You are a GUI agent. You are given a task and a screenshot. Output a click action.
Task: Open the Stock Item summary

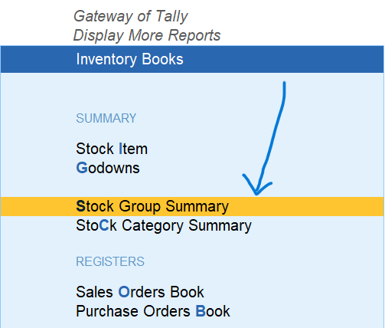click(x=112, y=149)
